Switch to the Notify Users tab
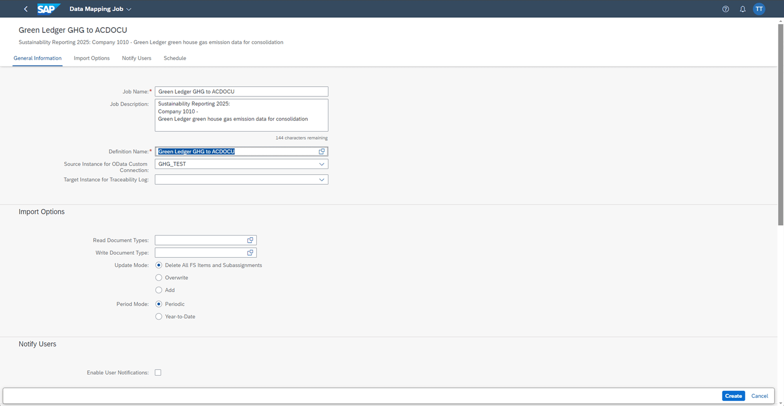 [x=136, y=58]
